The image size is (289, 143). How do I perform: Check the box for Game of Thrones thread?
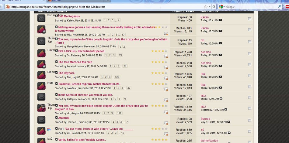pos(249,97)
